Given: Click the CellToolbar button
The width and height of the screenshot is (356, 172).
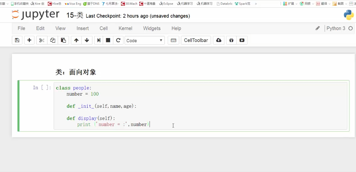Looking at the screenshot, I should pyautogui.click(x=196, y=40).
